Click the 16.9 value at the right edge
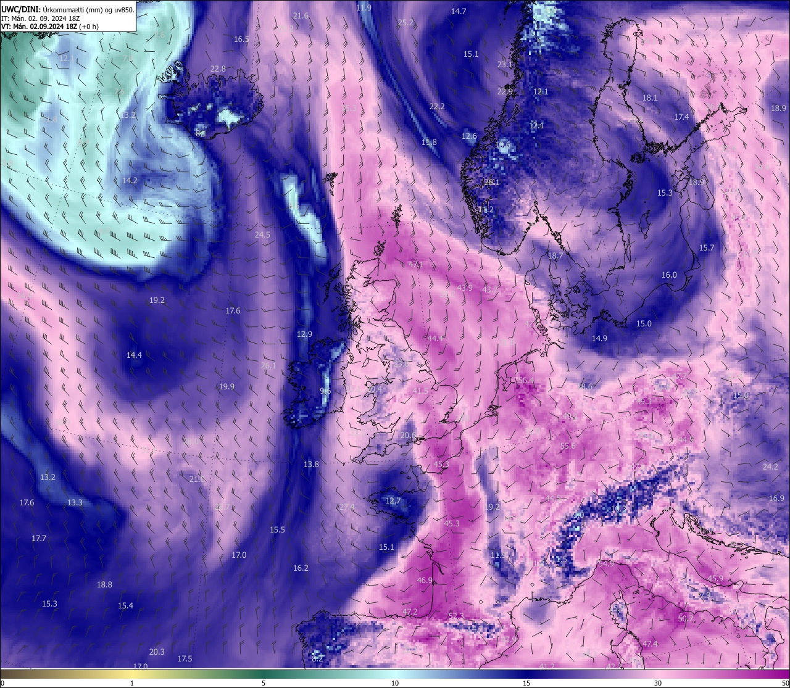Viewport: 790px width, 688px height. 776,498
